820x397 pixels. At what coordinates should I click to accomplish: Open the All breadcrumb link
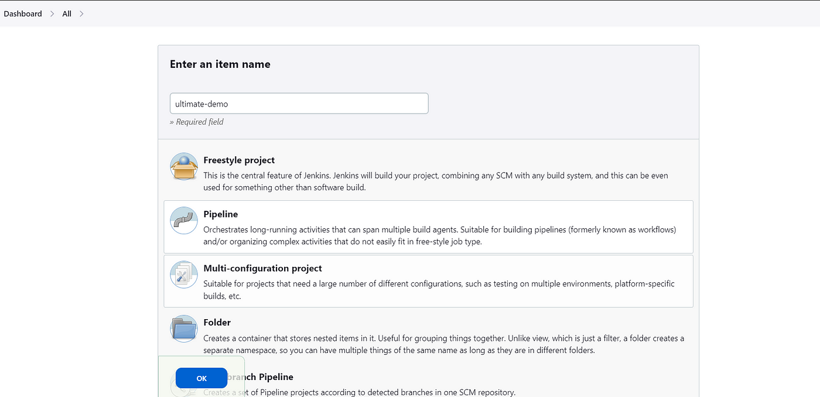[67, 13]
